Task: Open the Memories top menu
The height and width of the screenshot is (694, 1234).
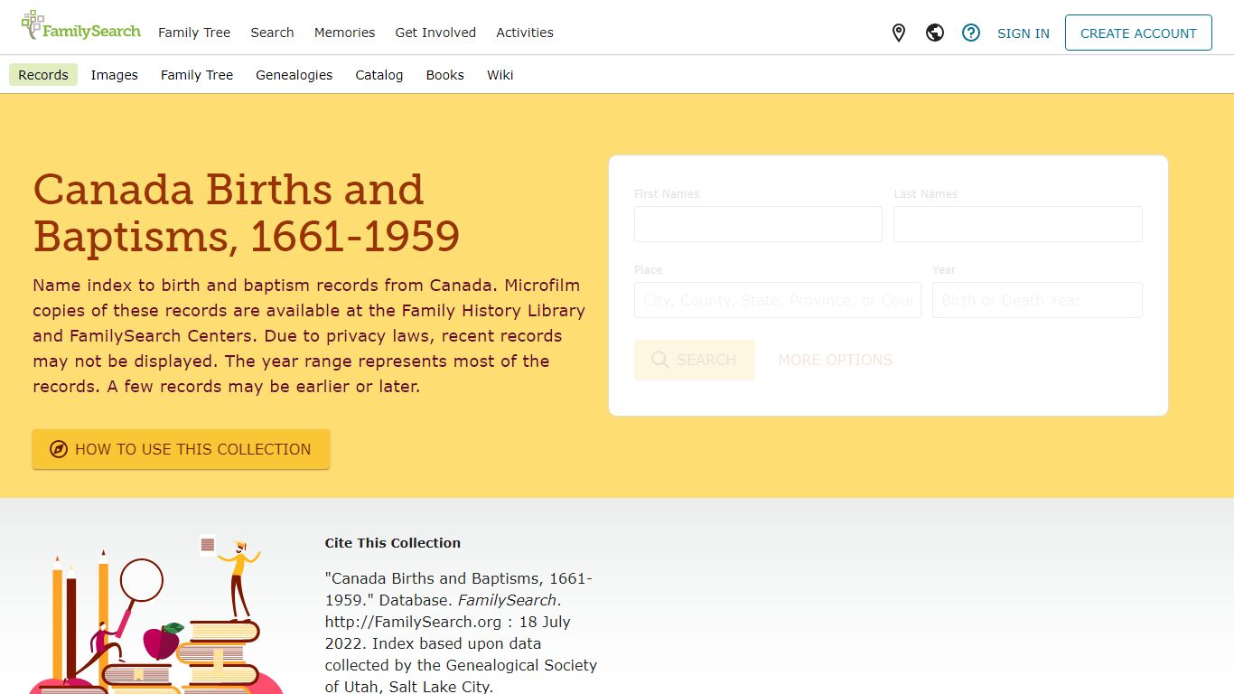Action: click(344, 33)
